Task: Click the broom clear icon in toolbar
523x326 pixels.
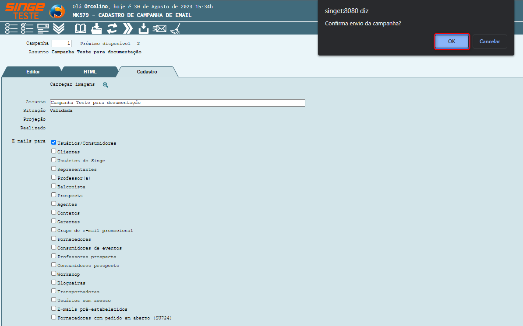Action: pyautogui.click(x=176, y=29)
